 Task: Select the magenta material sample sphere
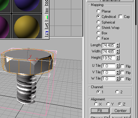coord(4,27)
